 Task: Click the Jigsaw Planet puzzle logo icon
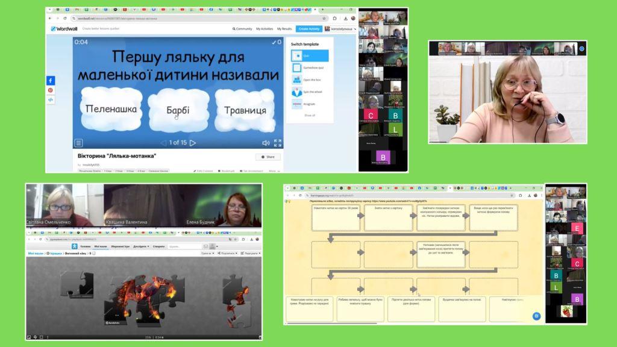75,246
